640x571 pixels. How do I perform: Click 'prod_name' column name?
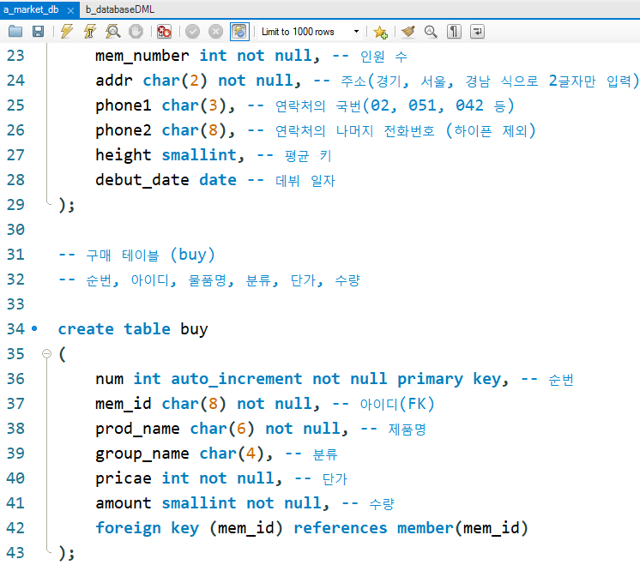(x=137, y=429)
